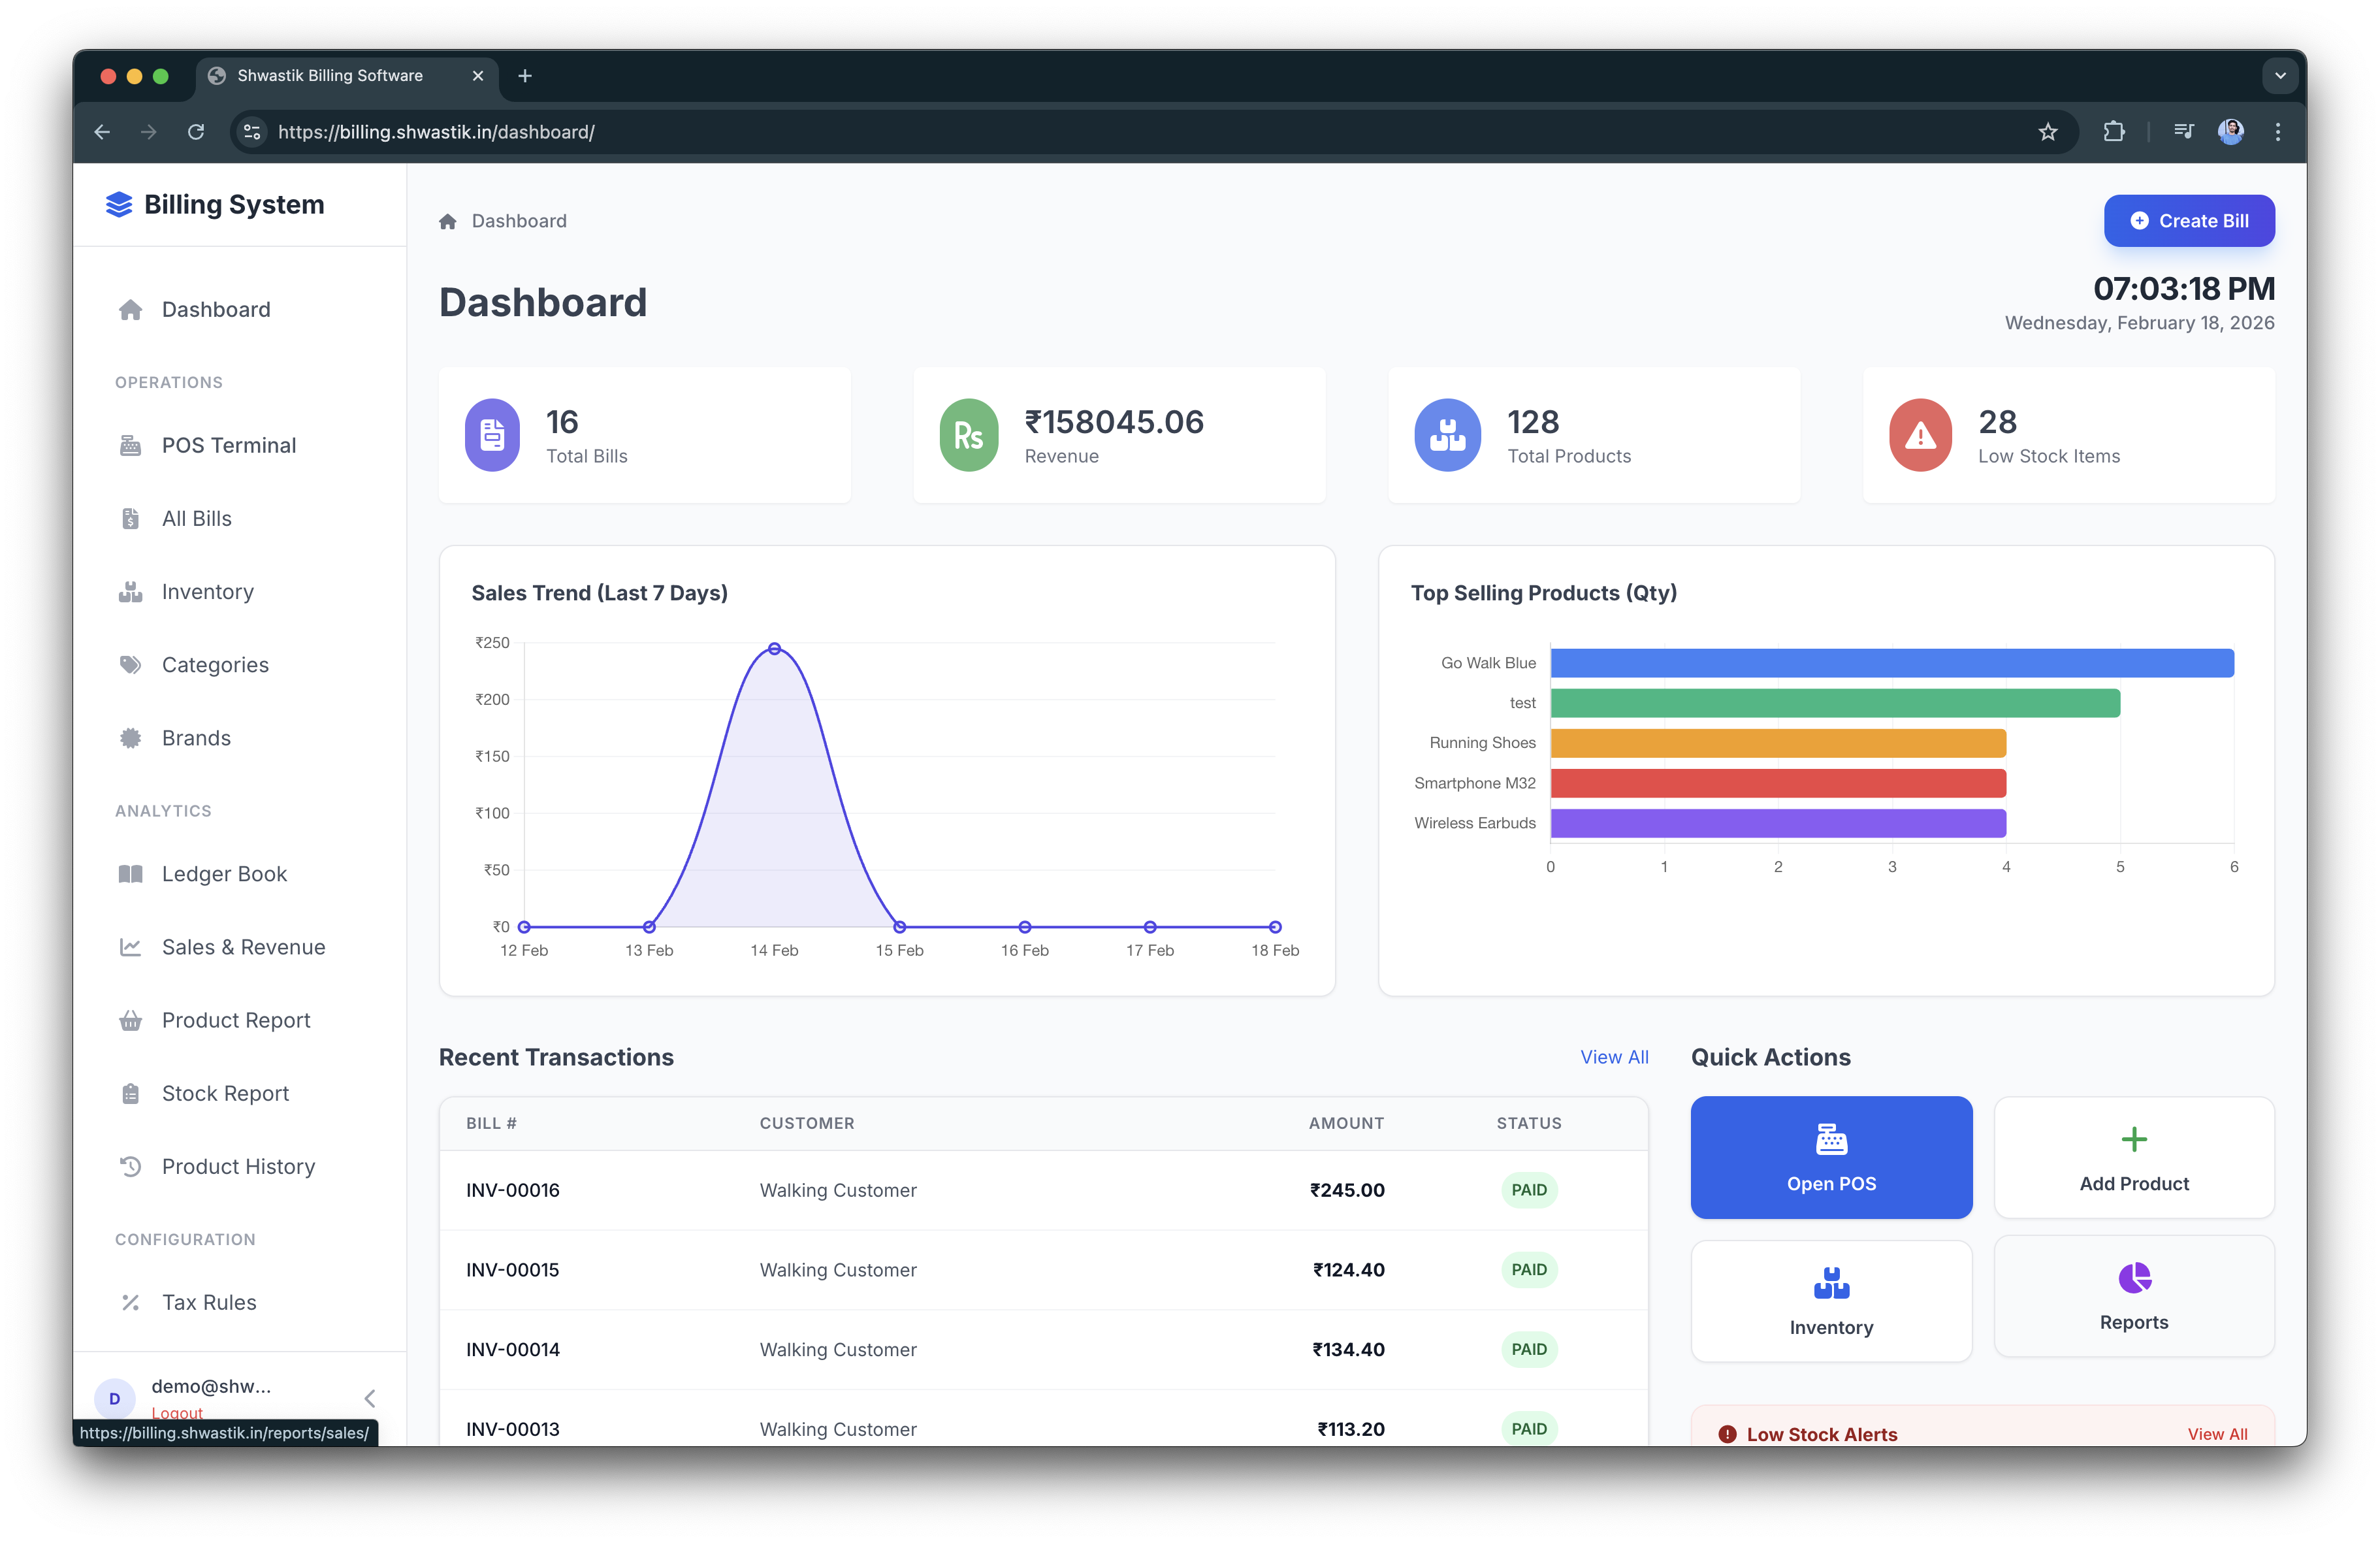The image size is (2380, 1543).
Task: Click the Categories tag icon
Action: click(x=131, y=664)
